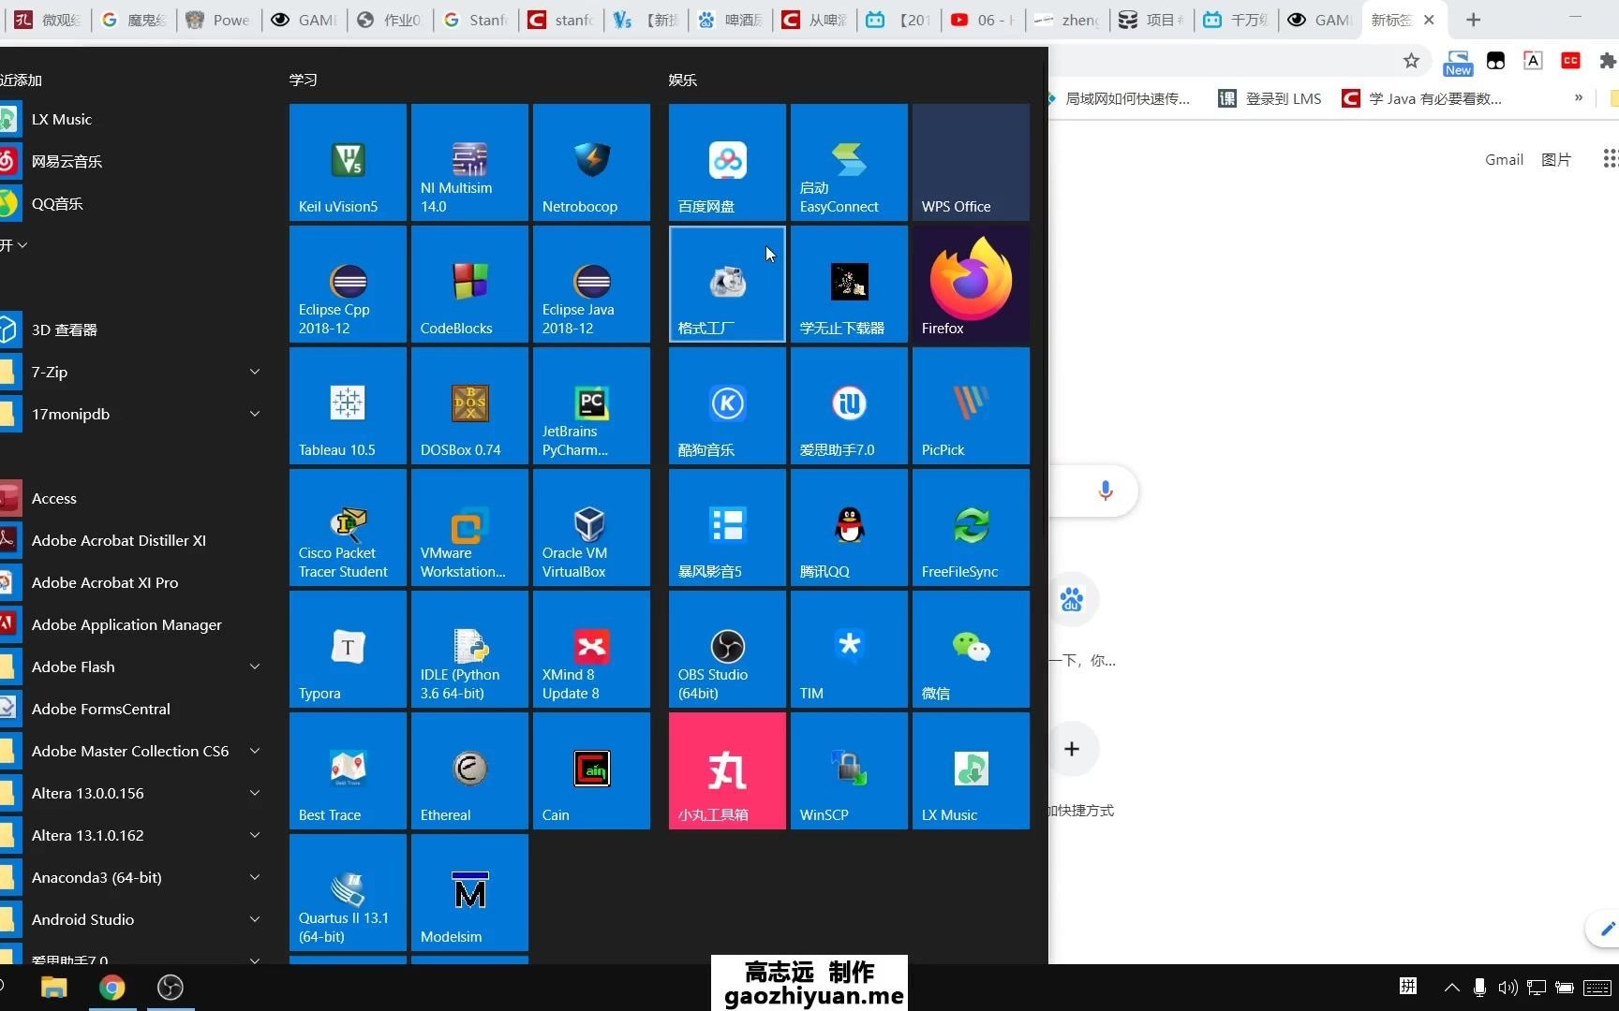Launch Quartus II 13.1 tile
This screenshot has width=1619, height=1011.
(x=348, y=892)
